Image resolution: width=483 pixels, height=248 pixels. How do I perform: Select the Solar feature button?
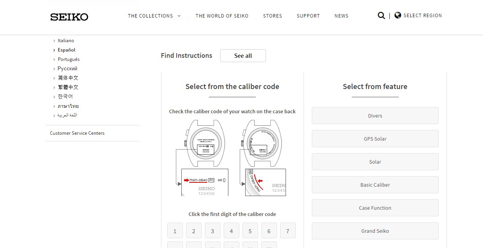point(375,162)
